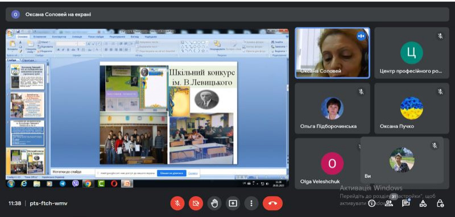Open the More options three-dot menu
The height and width of the screenshot is (217, 455).
pyautogui.click(x=251, y=203)
